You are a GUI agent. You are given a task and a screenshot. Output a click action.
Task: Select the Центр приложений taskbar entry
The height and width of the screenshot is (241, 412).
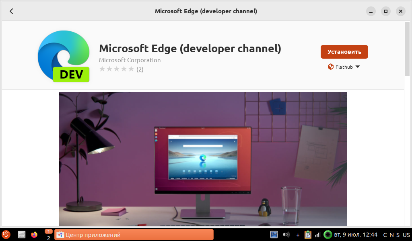(x=134, y=235)
